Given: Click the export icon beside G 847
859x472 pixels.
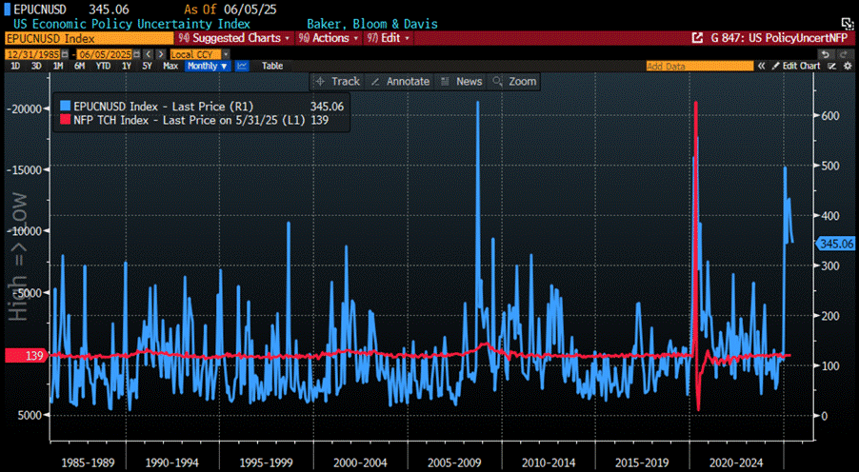Looking at the screenshot, I should [x=697, y=38].
